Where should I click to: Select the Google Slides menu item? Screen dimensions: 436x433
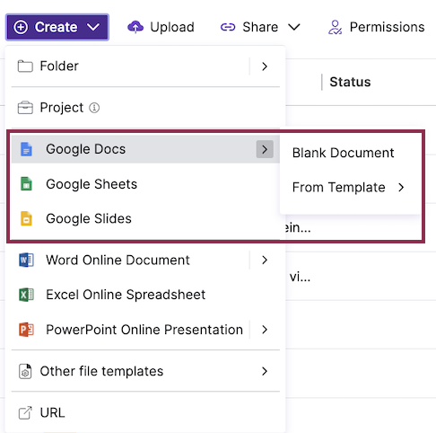point(145,218)
